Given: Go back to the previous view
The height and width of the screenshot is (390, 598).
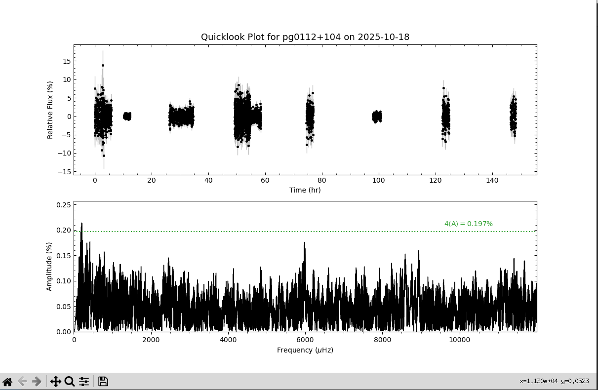Looking at the screenshot, I should tap(22, 381).
